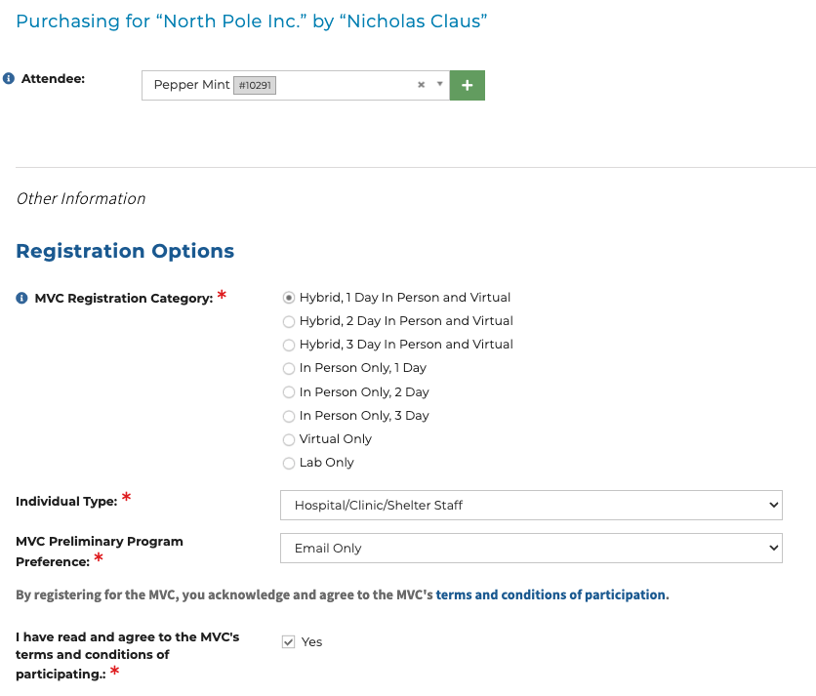Open the Attendee dropdown arrow
816x696 pixels.
click(x=440, y=84)
